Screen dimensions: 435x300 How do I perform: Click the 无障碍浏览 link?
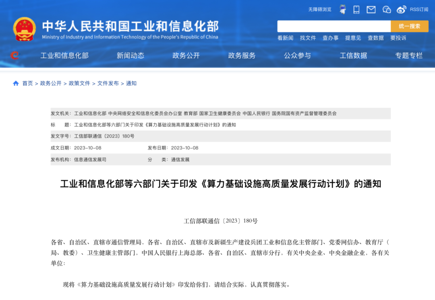320,9
